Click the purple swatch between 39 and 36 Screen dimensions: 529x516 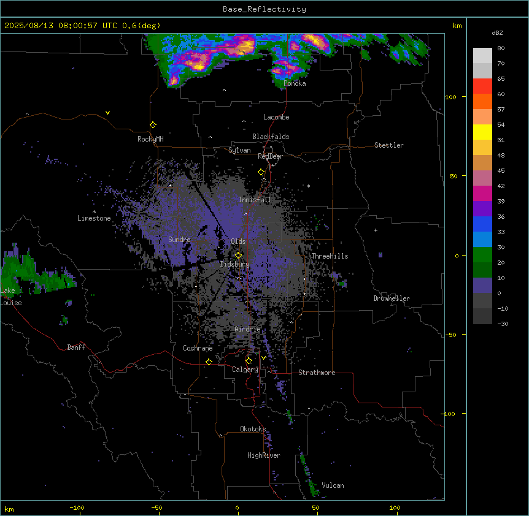tap(482, 209)
